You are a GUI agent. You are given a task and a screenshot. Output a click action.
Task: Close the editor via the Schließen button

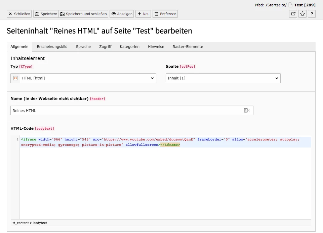pyautogui.click(x=19, y=14)
